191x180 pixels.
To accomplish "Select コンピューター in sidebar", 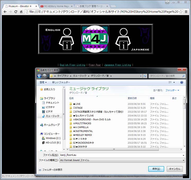I will point(50,134).
